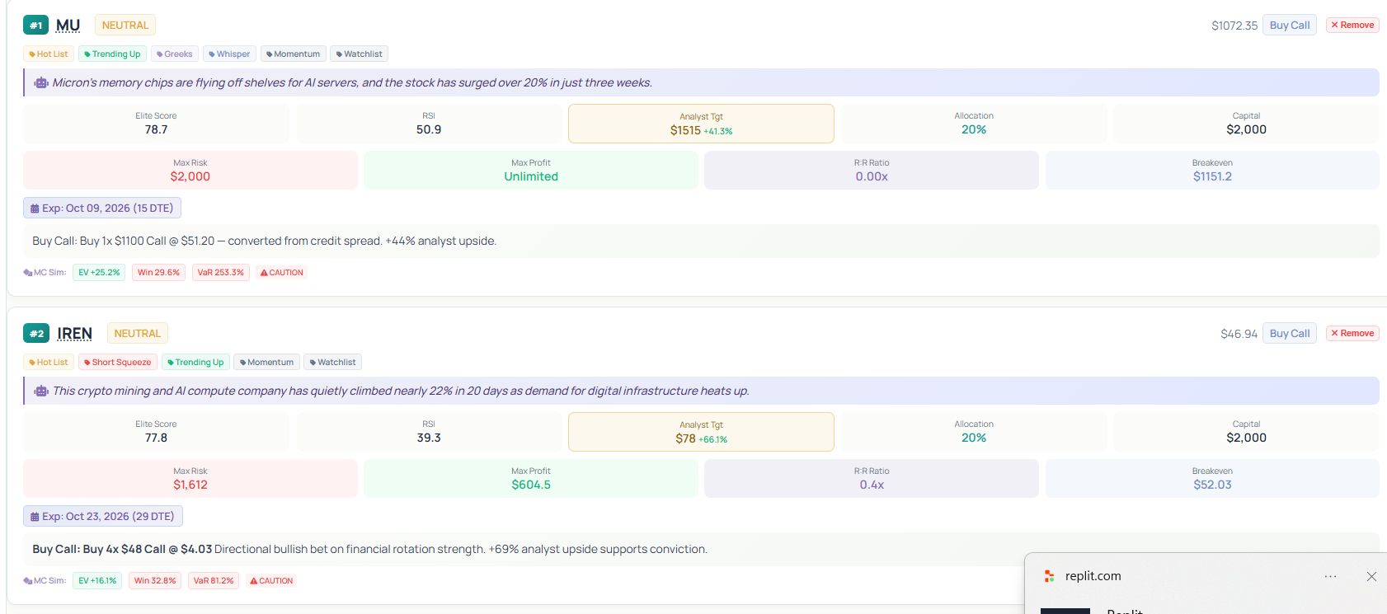Select the Trending Up tag on IREN

point(196,363)
